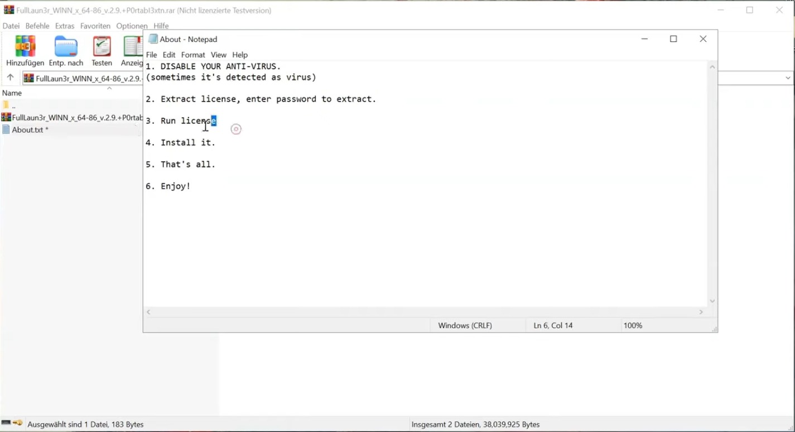
Task: Open Notepad File menu
Action: (152, 55)
